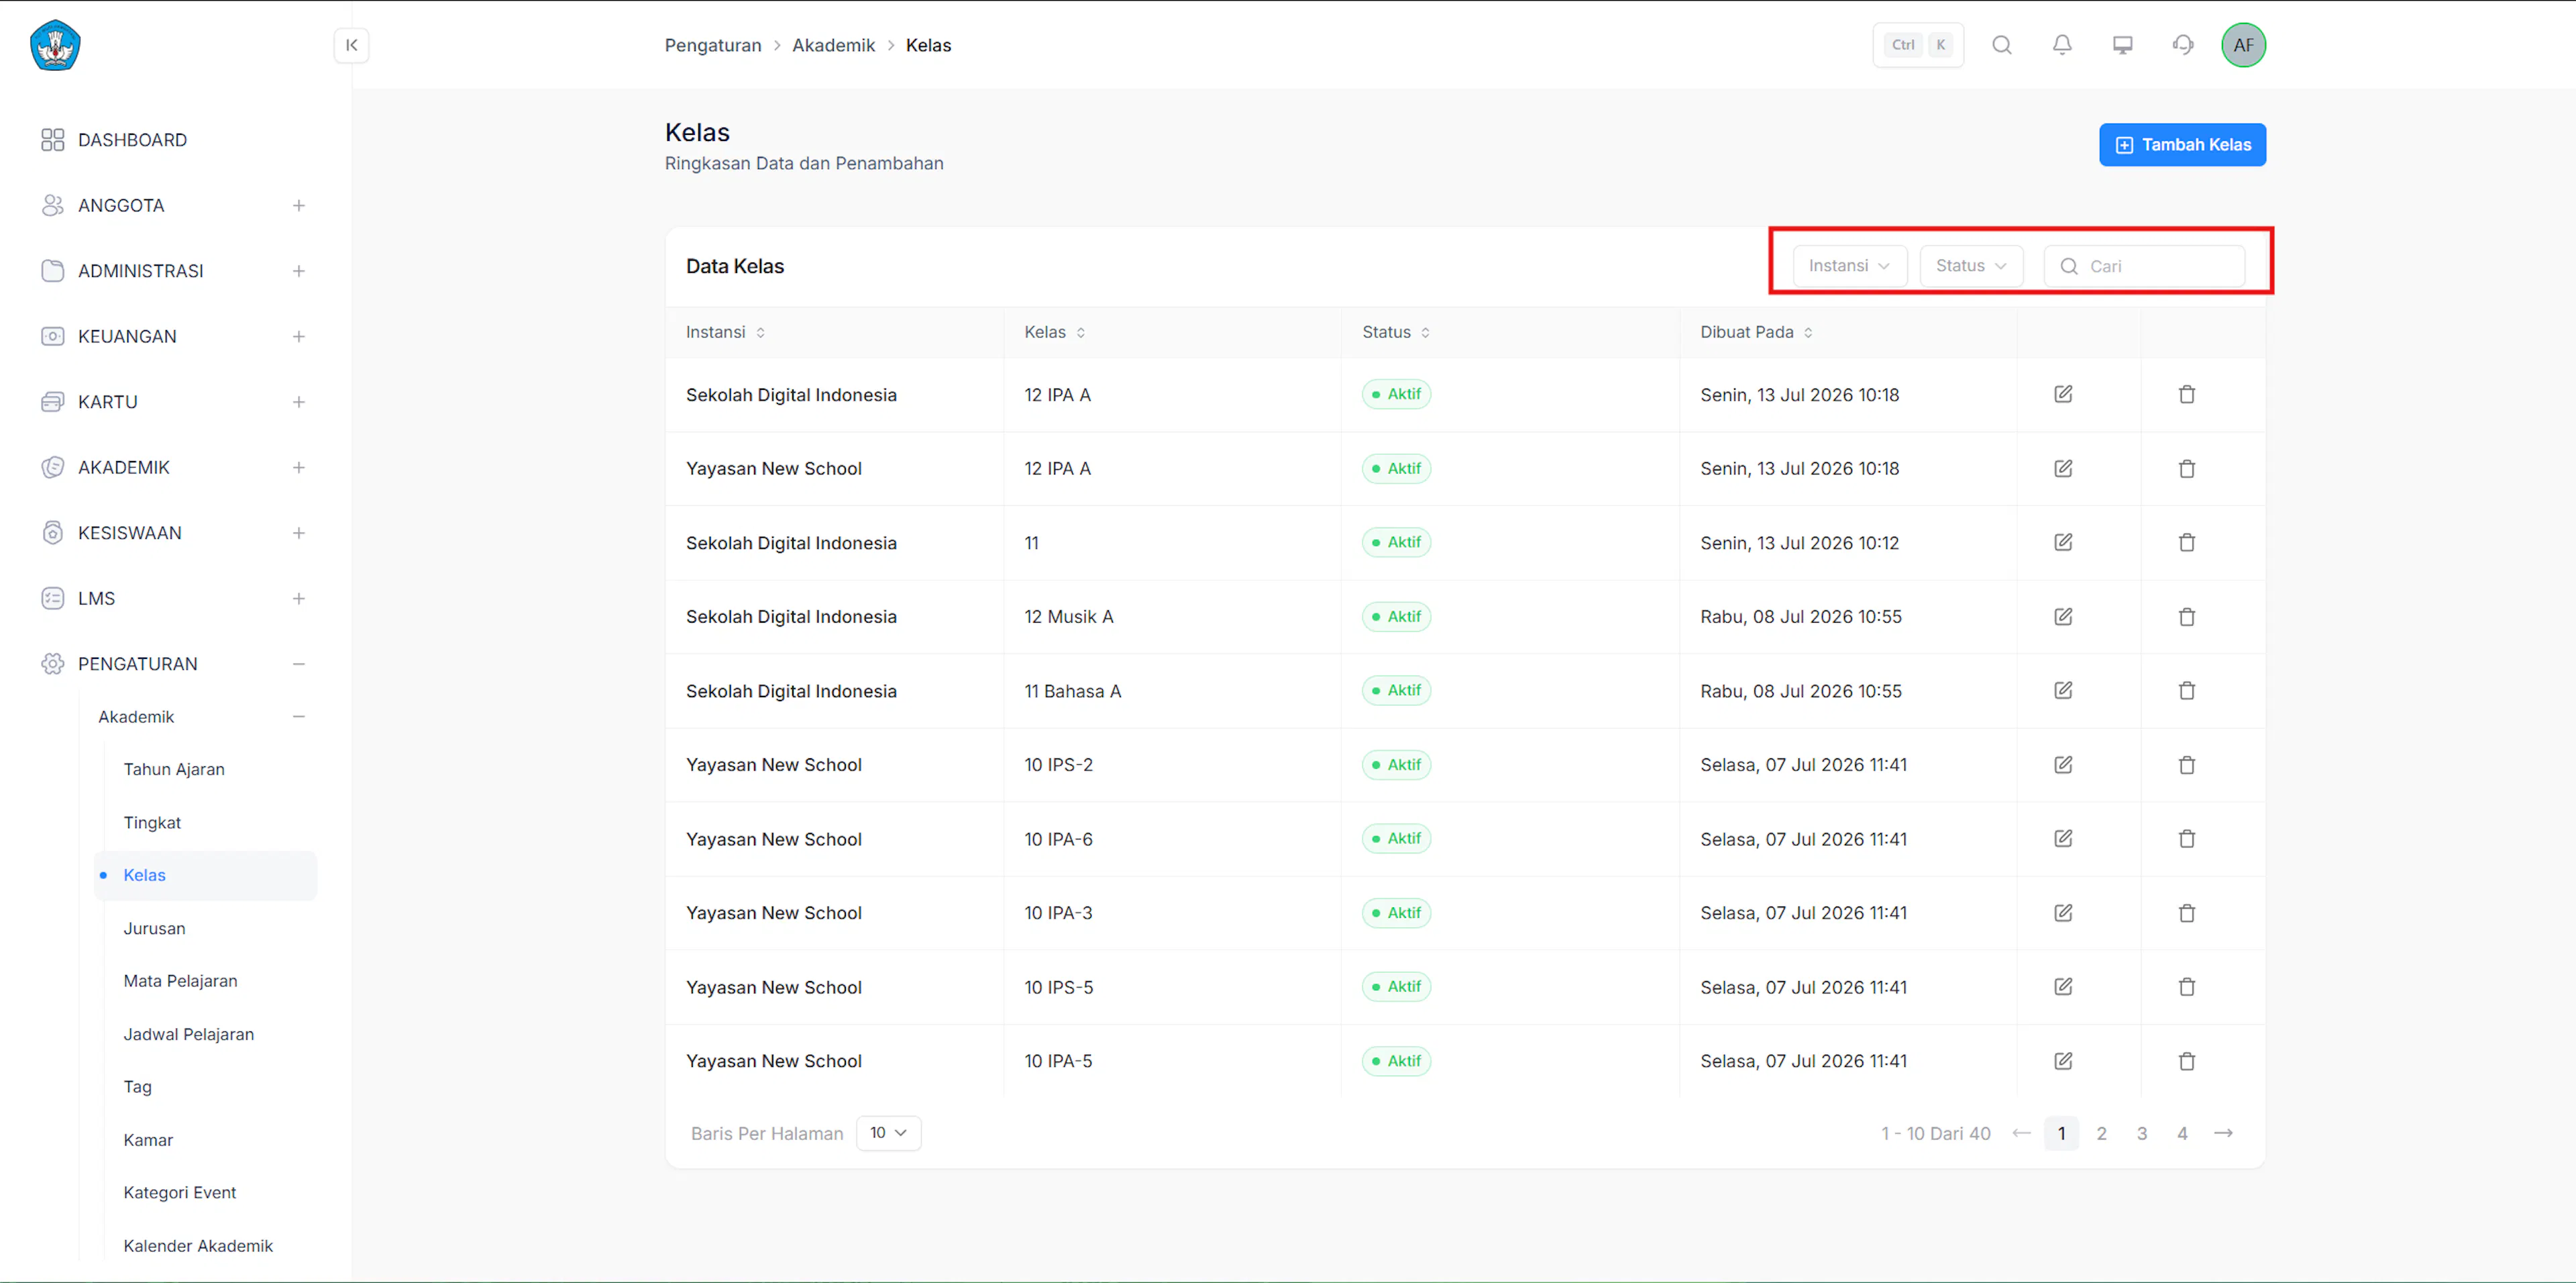2576x1283 pixels.
Task: Open Tahun Ajaran settings
Action: pos(174,769)
